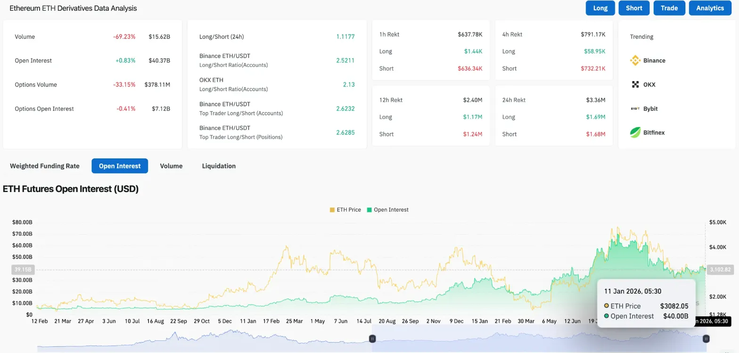Show the Liquidation tab
The height and width of the screenshot is (353, 739).
pyautogui.click(x=219, y=166)
